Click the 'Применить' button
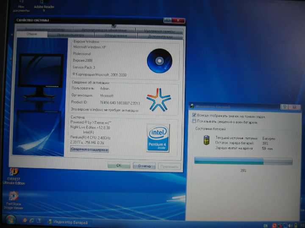The height and width of the screenshot is (228, 305). coord(169,166)
